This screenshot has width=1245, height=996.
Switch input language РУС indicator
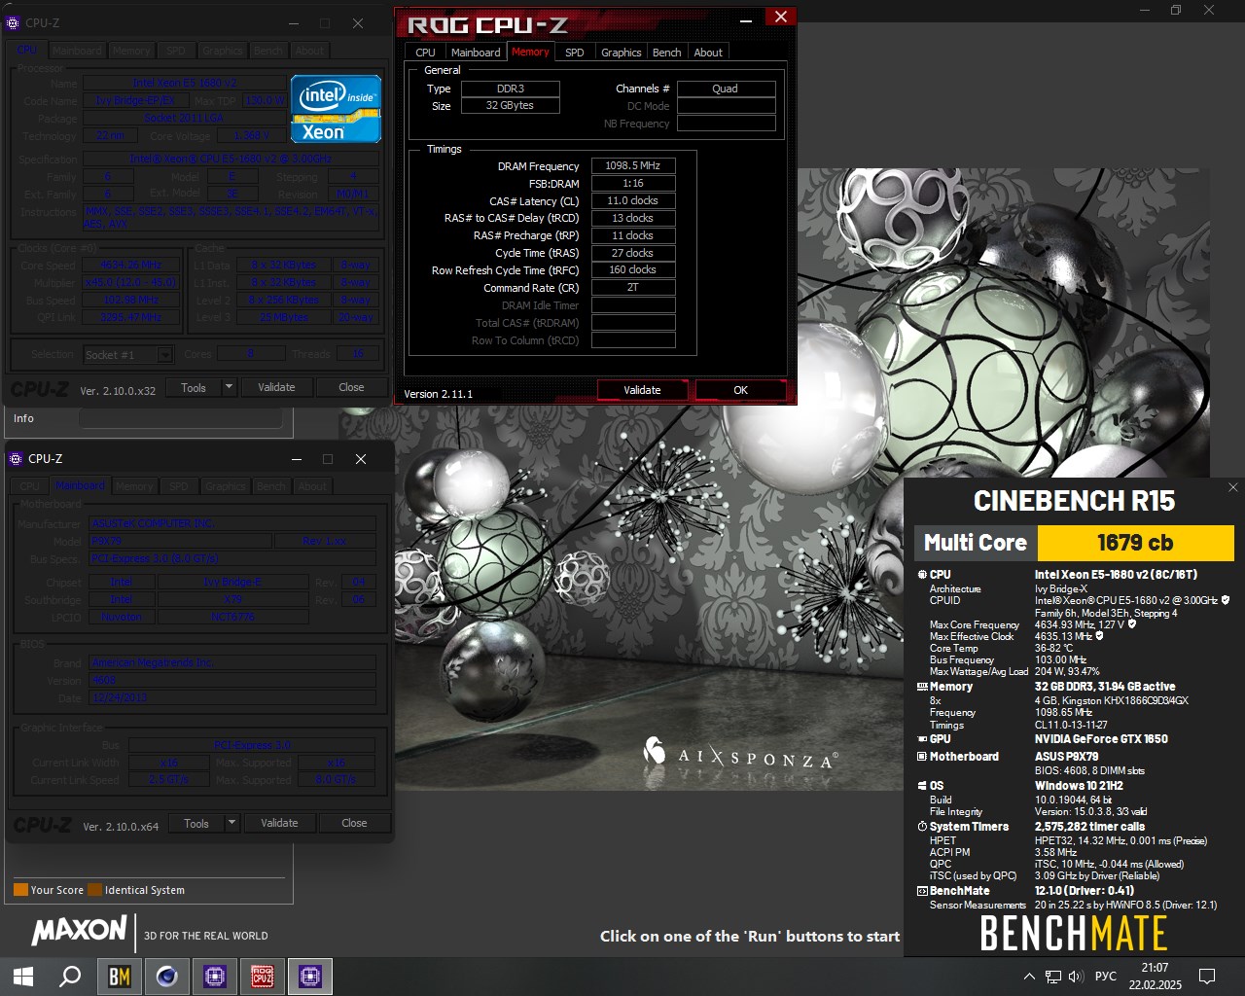tap(1106, 977)
